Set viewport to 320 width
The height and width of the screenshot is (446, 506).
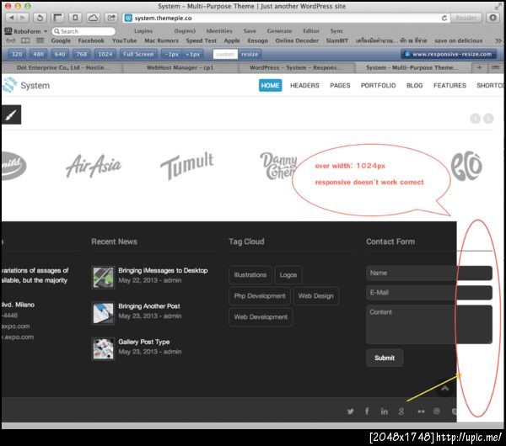[x=17, y=54]
